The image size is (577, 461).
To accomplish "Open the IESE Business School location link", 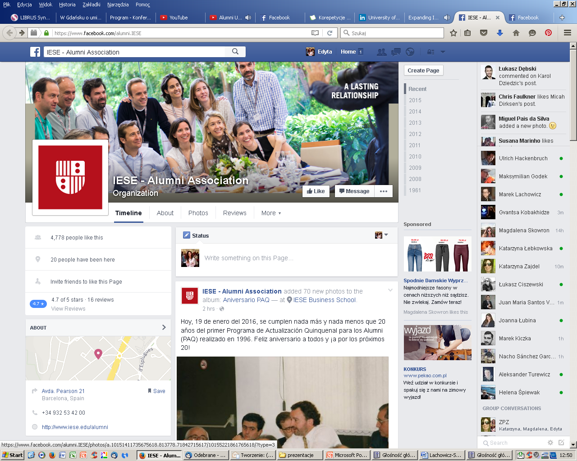I will [x=325, y=300].
